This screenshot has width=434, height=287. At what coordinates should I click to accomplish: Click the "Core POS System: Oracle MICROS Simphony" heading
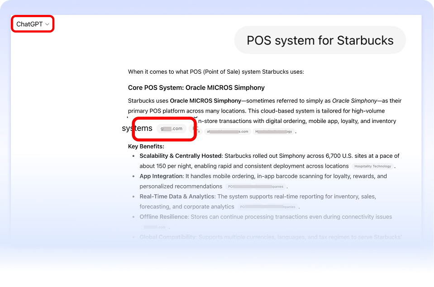pyautogui.click(x=196, y=88)
